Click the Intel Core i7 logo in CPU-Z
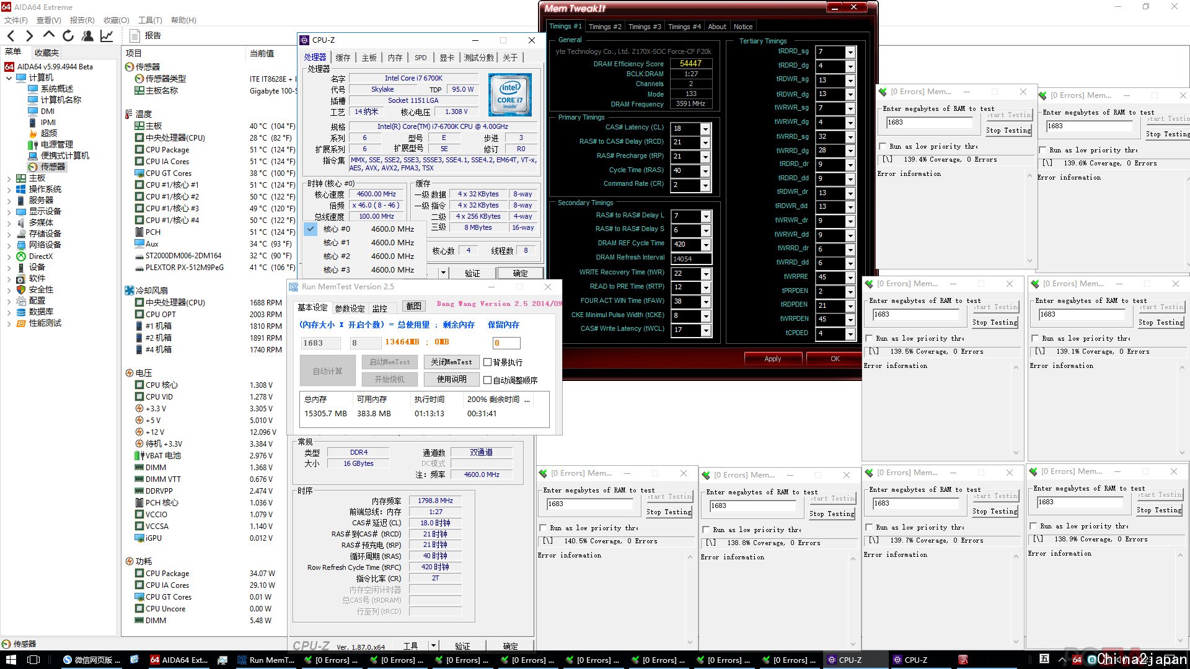Viewport: 1190px width, 669px height. [x=509, y=95]
